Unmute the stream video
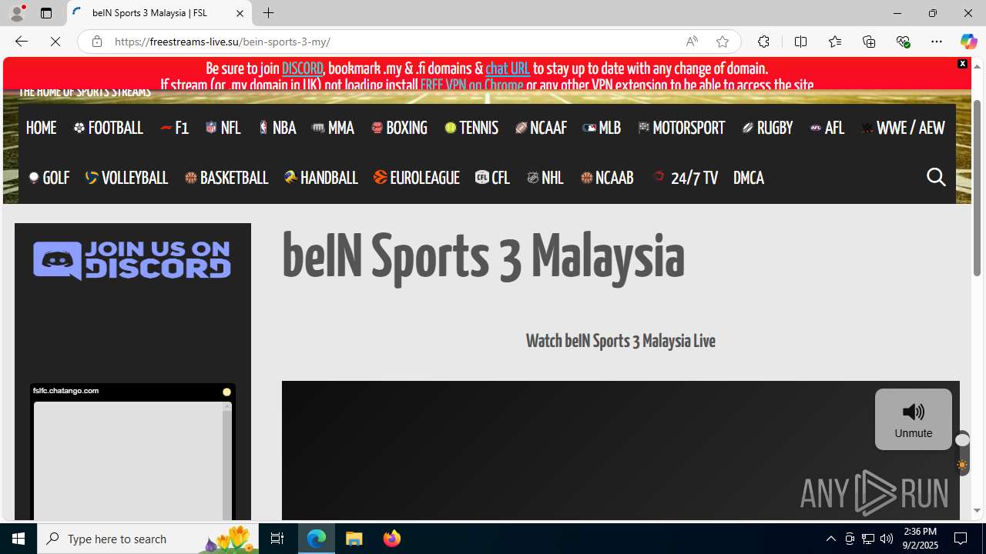This screenshot has width=986, height=554. click(914, 419)
